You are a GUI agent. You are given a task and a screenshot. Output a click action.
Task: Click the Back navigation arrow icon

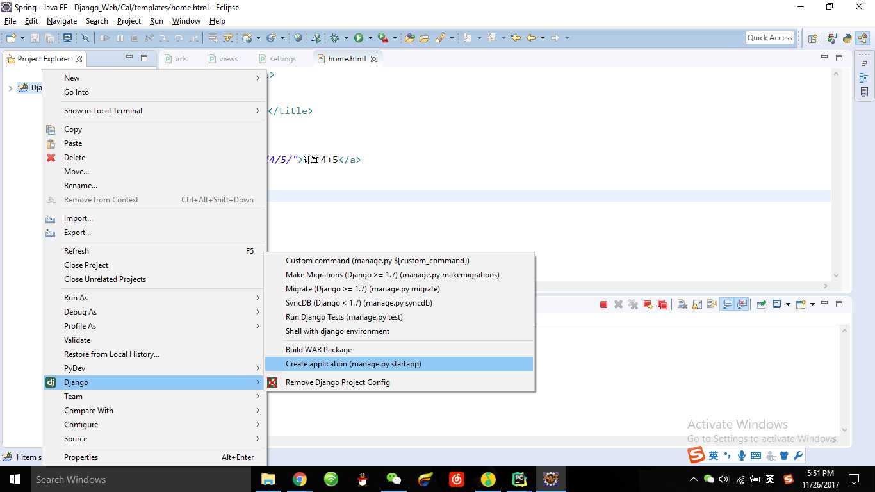(531, 38)
